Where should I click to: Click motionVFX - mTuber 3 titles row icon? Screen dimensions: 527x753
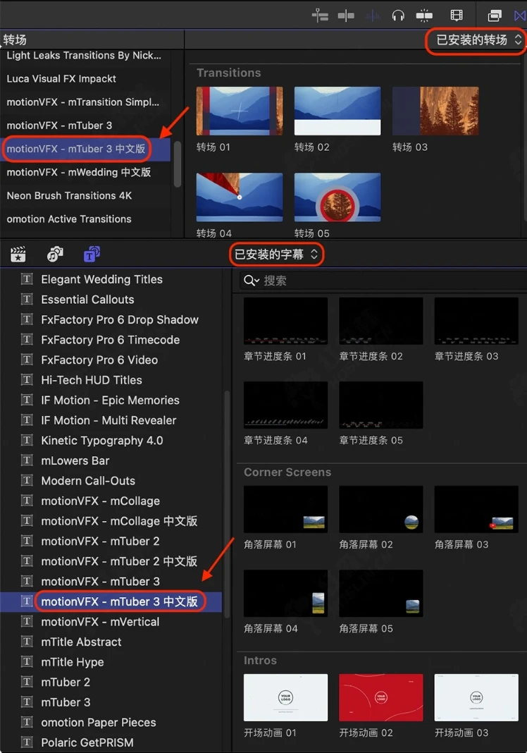click(x=27, y=582)
